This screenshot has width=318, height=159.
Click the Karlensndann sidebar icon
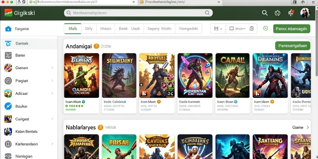point(8,144)
